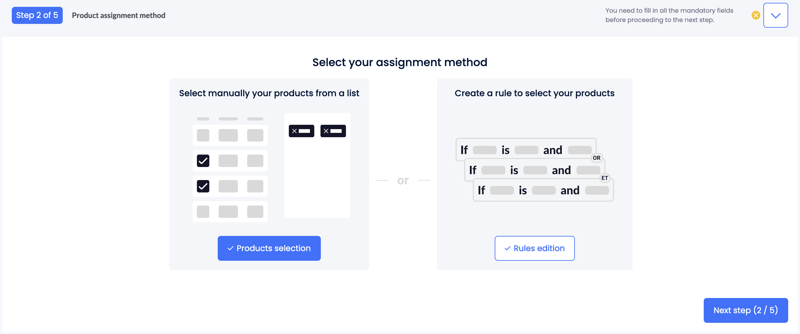This screenshot has height=334, width=800.
Task: Choose the Rules edition method
Action: pyautogui.click(x=534, y=248)
